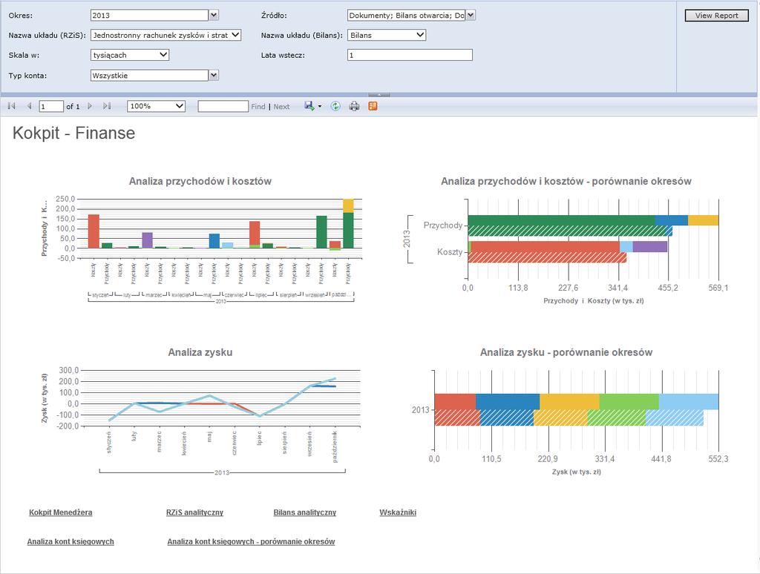
Task: Click the 'Źródło:' parameter label
Action: tap(274, 16)
